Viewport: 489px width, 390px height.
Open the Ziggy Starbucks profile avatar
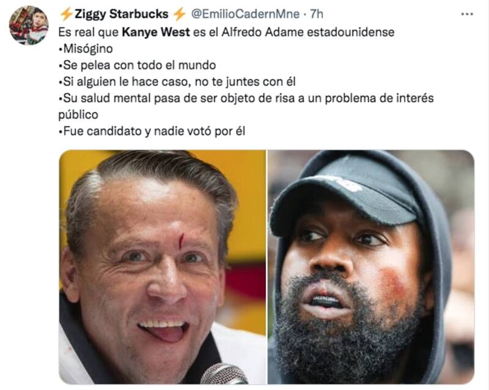(29, 25)
